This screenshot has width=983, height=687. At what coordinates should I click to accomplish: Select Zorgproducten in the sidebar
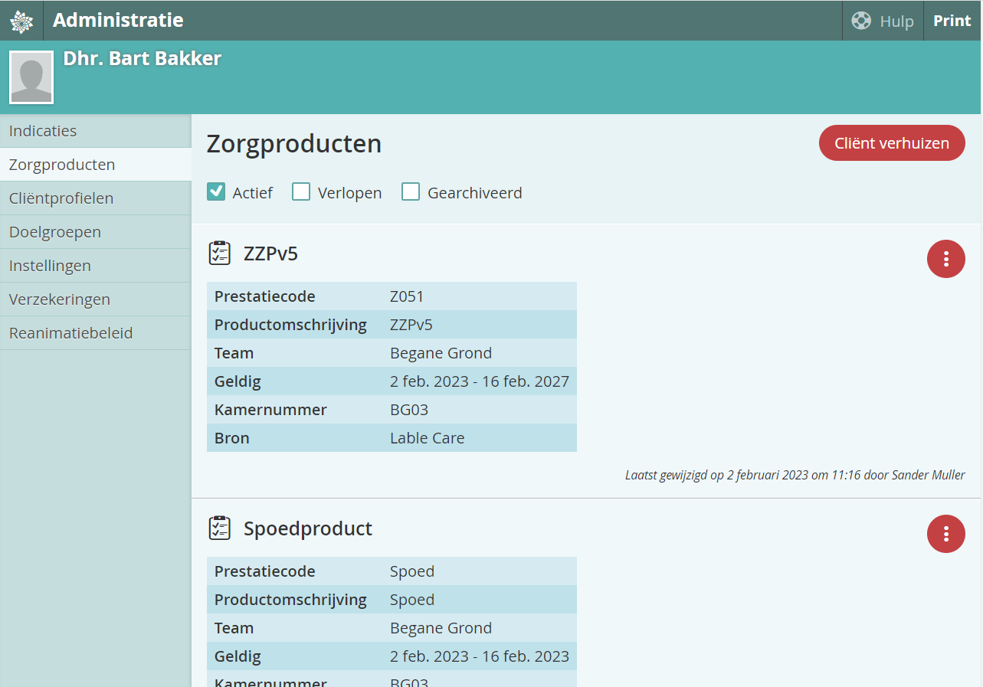pyautogui.click(x=62, y=165)
